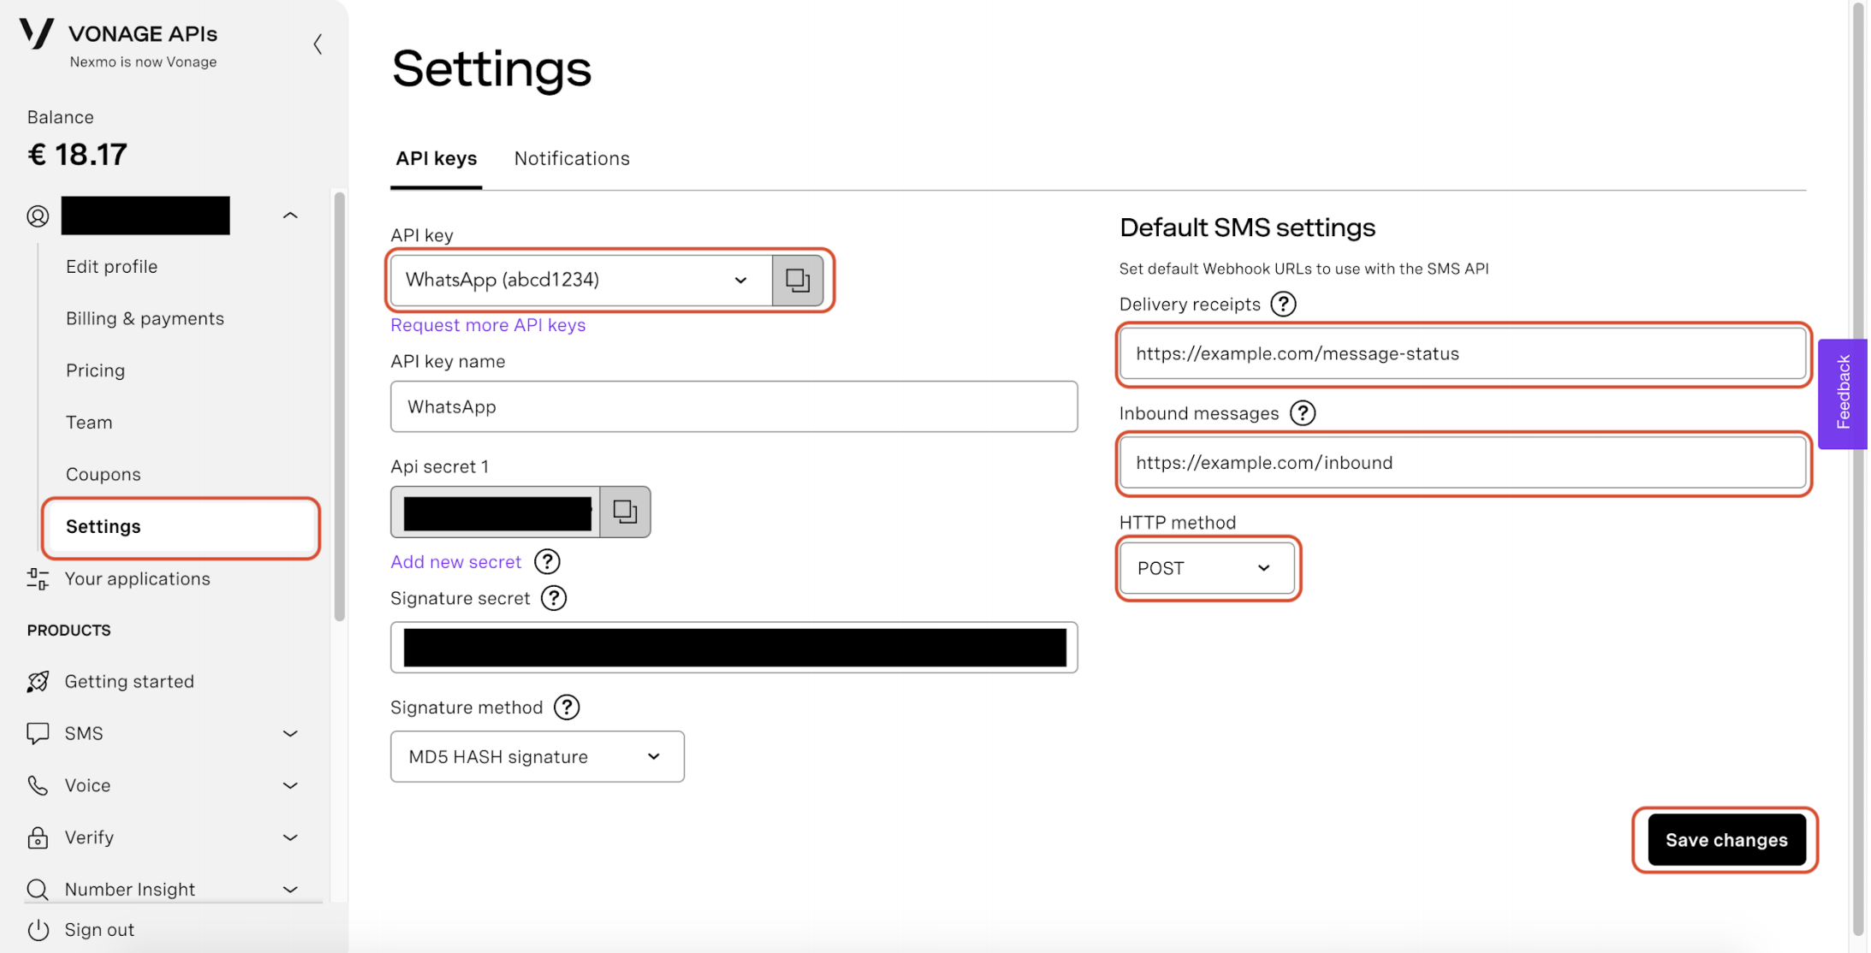Expand the SMS menu chevron
Image resolution: width=1871 pixels, height=953 pixels.
[x=290, y=734]
